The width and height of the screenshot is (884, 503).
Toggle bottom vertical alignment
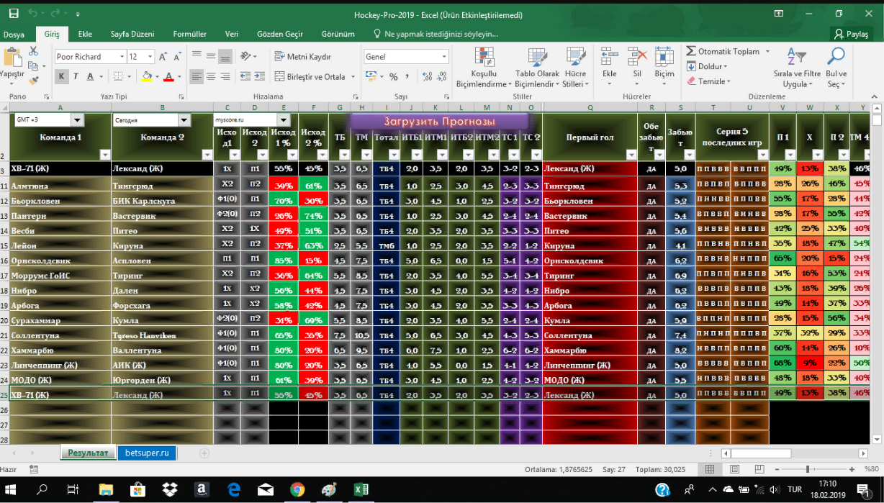(225, 56)
